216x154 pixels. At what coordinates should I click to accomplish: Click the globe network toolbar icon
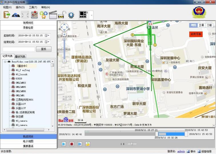click(16, 15)
